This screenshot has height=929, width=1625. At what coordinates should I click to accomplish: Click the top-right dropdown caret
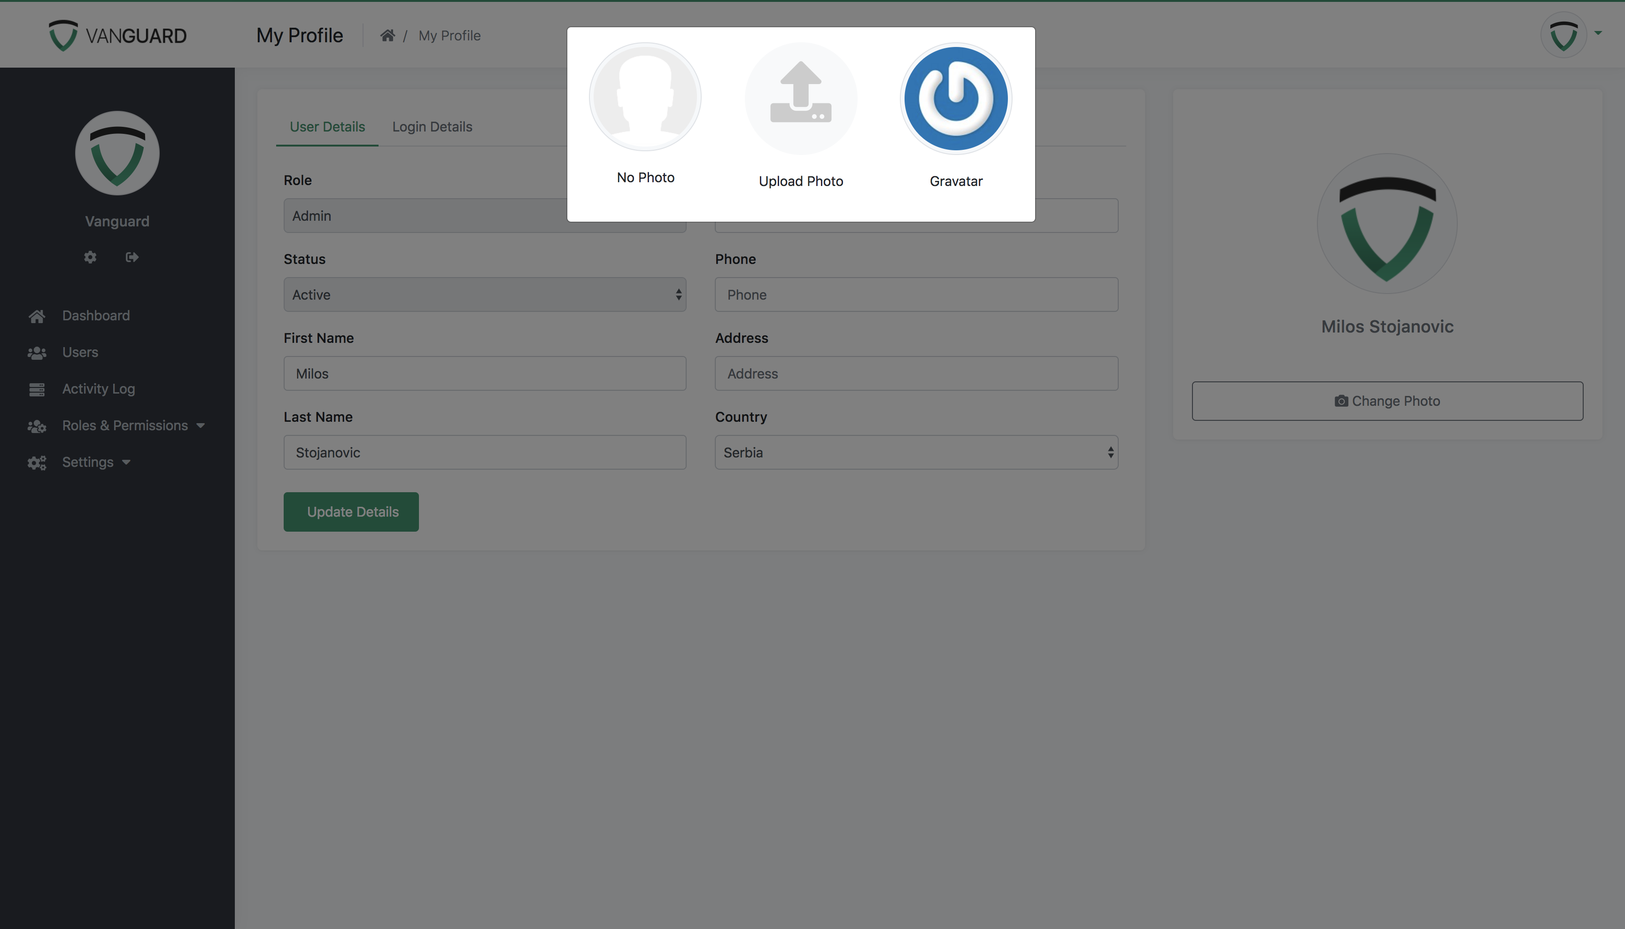1598,32
